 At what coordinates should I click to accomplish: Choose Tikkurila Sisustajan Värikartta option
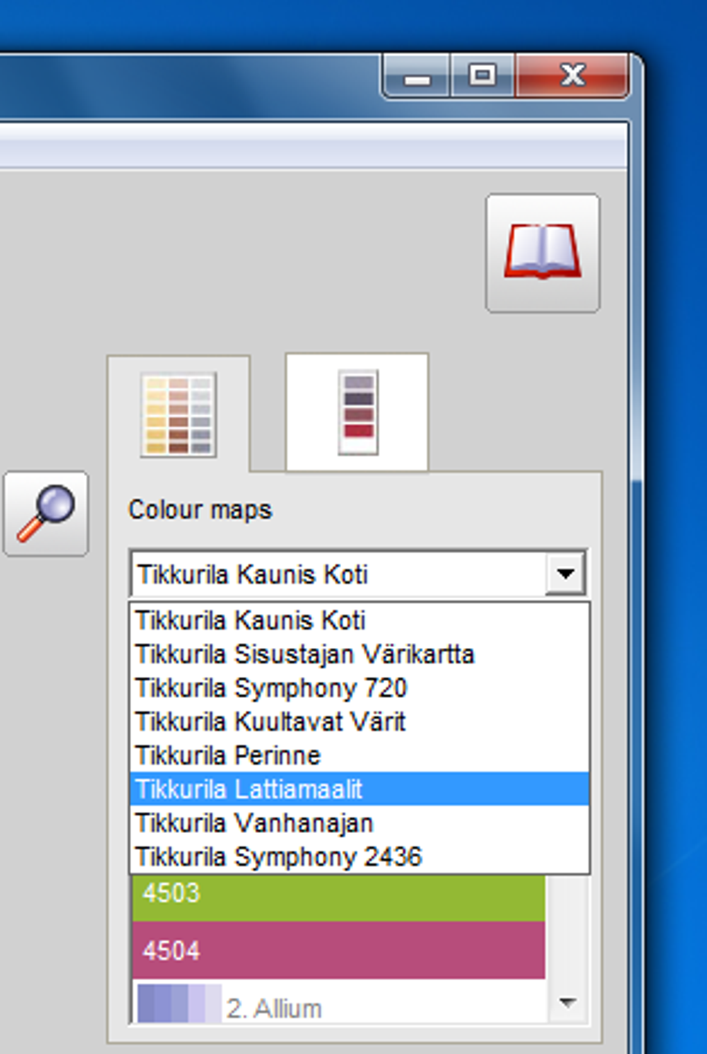point(305,654)
